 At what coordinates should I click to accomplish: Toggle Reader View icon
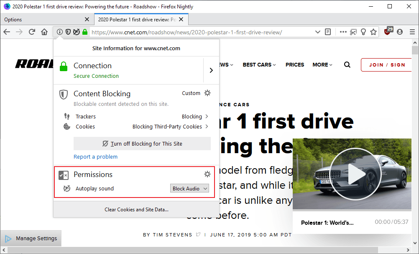(328, 32)
